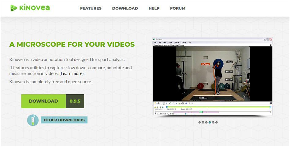This screenshot has width=290, height=147.
Task: Select the blue cross marker tool in the app toolbar
Action: (176, 103)
